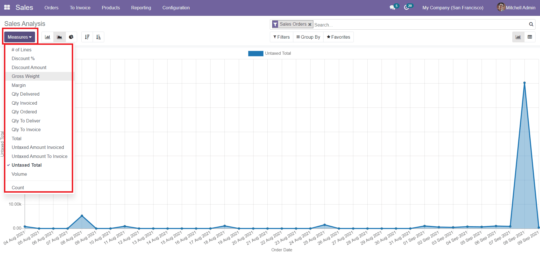Toggle the Measures dropdown button
Viewport: 540px width, 253px height.
[x=19, y=37]
